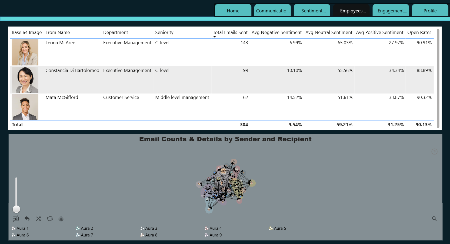The height and width of the screenshot is (244, 450).
Task: Click the graph zoom slider handle
Action: pyautogui.click(x=16, y=209)
